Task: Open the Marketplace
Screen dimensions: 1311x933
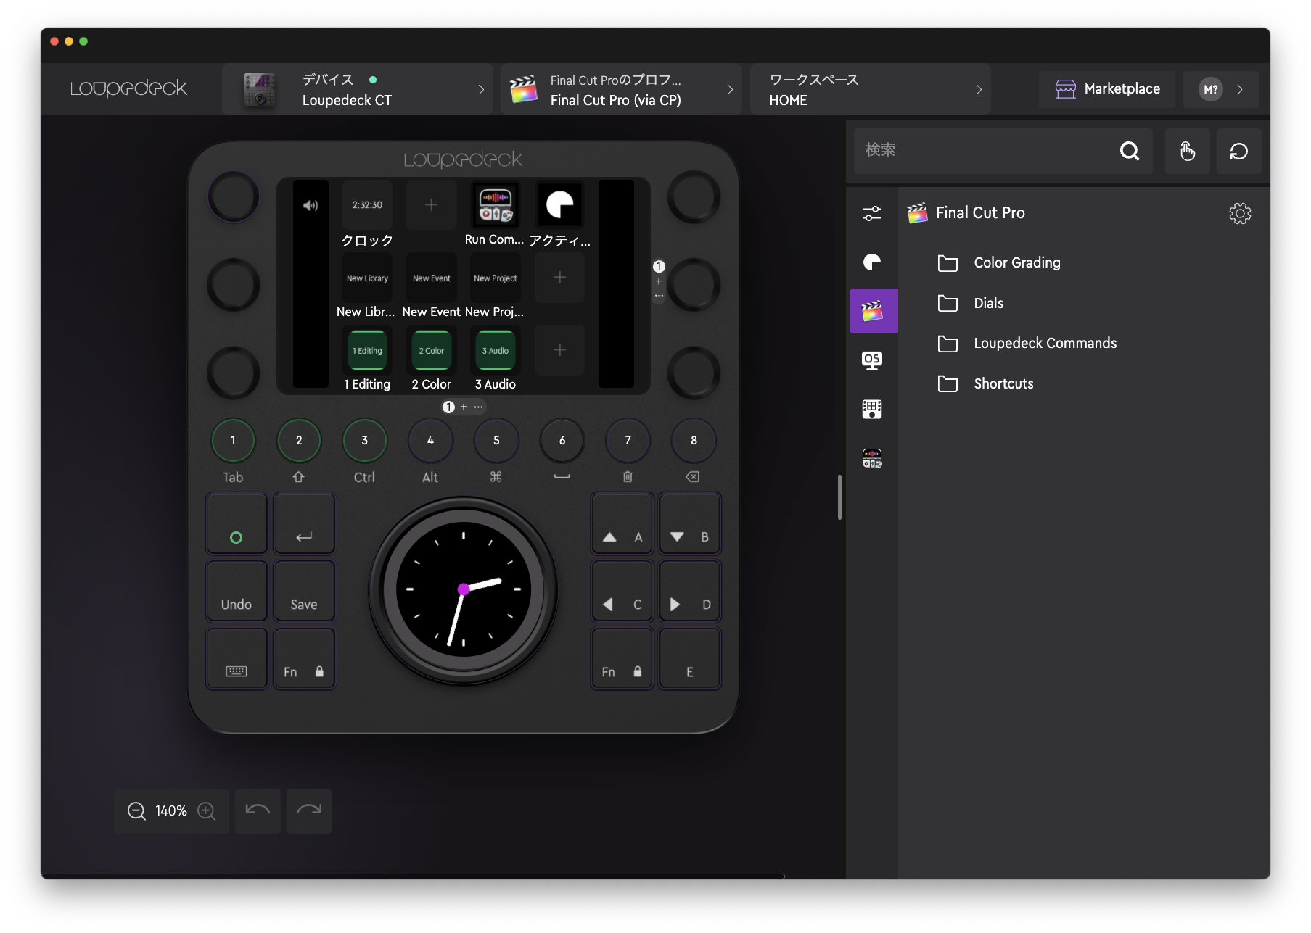Action: [x=1107, y=89]
